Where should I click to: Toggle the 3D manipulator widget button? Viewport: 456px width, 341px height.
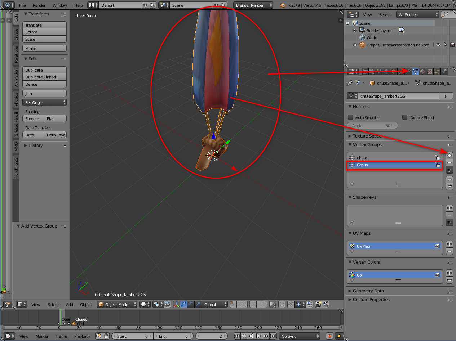(177, 304)
